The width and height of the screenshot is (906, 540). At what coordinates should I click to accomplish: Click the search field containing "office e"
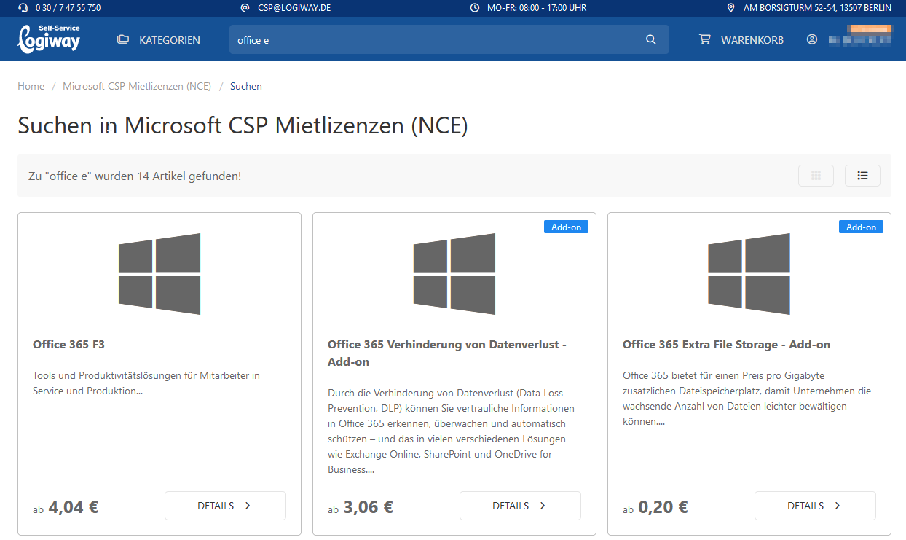(437, 40)
